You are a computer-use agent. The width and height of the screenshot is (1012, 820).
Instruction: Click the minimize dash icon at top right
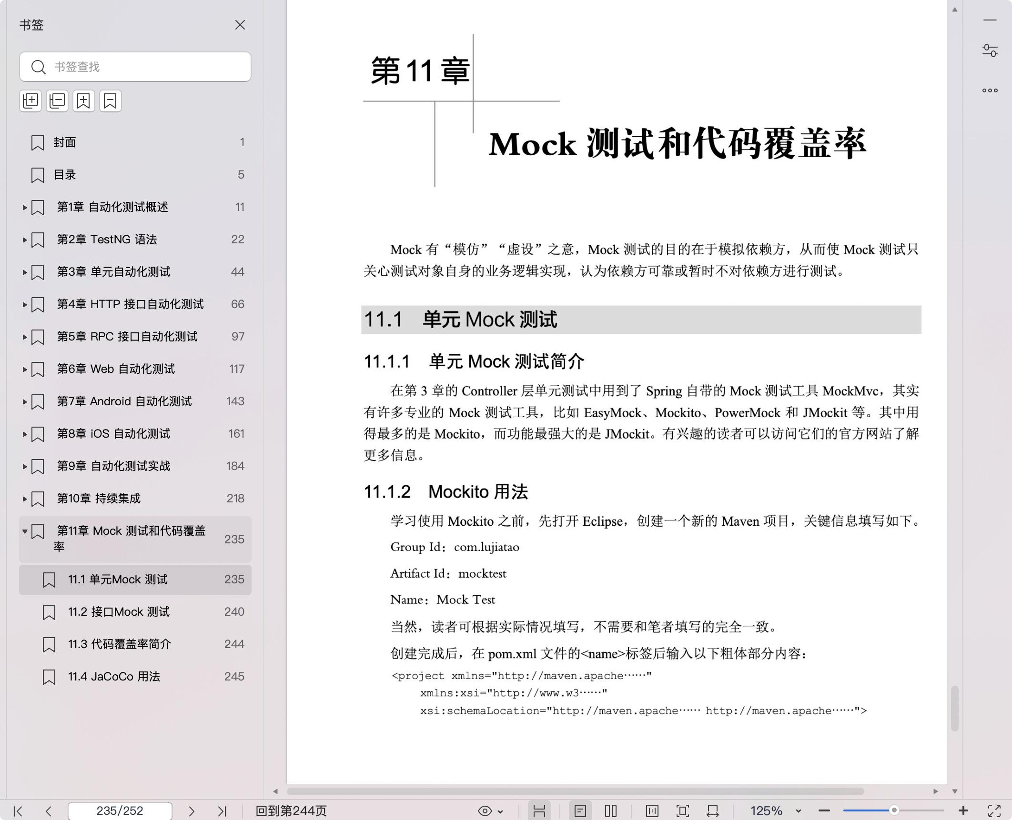(x=990, y=20)
